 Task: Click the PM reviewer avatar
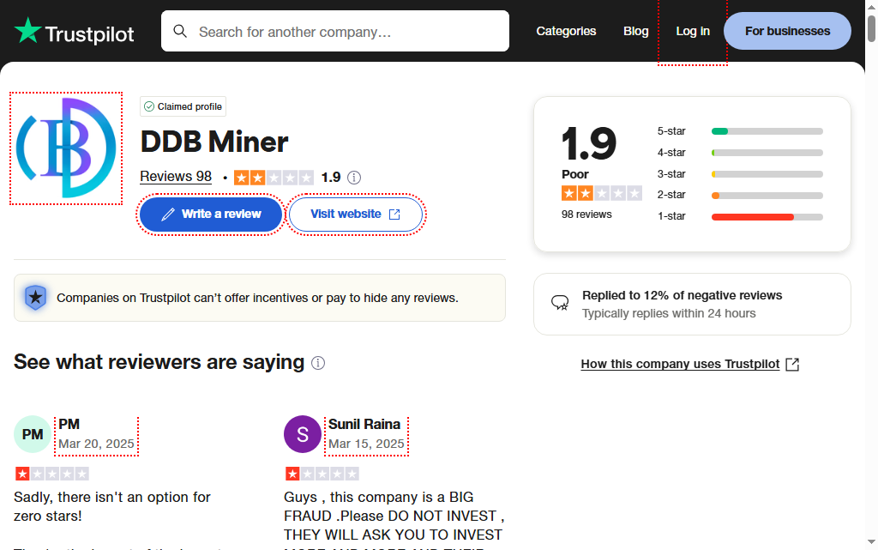[x=33, y=434]
